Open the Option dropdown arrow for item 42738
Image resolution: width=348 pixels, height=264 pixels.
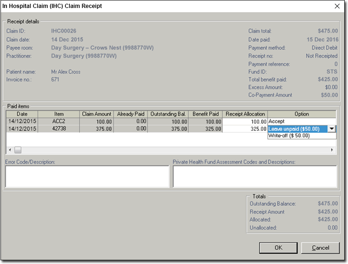click(x=332, y=129)
